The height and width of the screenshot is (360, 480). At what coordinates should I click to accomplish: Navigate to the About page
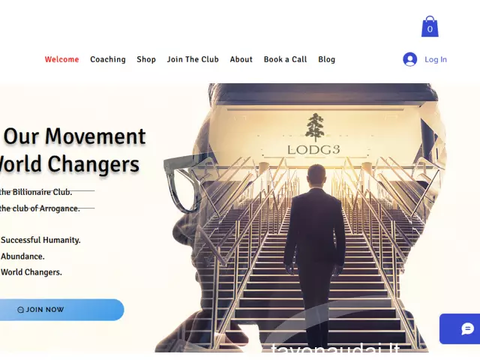[241, 59]
